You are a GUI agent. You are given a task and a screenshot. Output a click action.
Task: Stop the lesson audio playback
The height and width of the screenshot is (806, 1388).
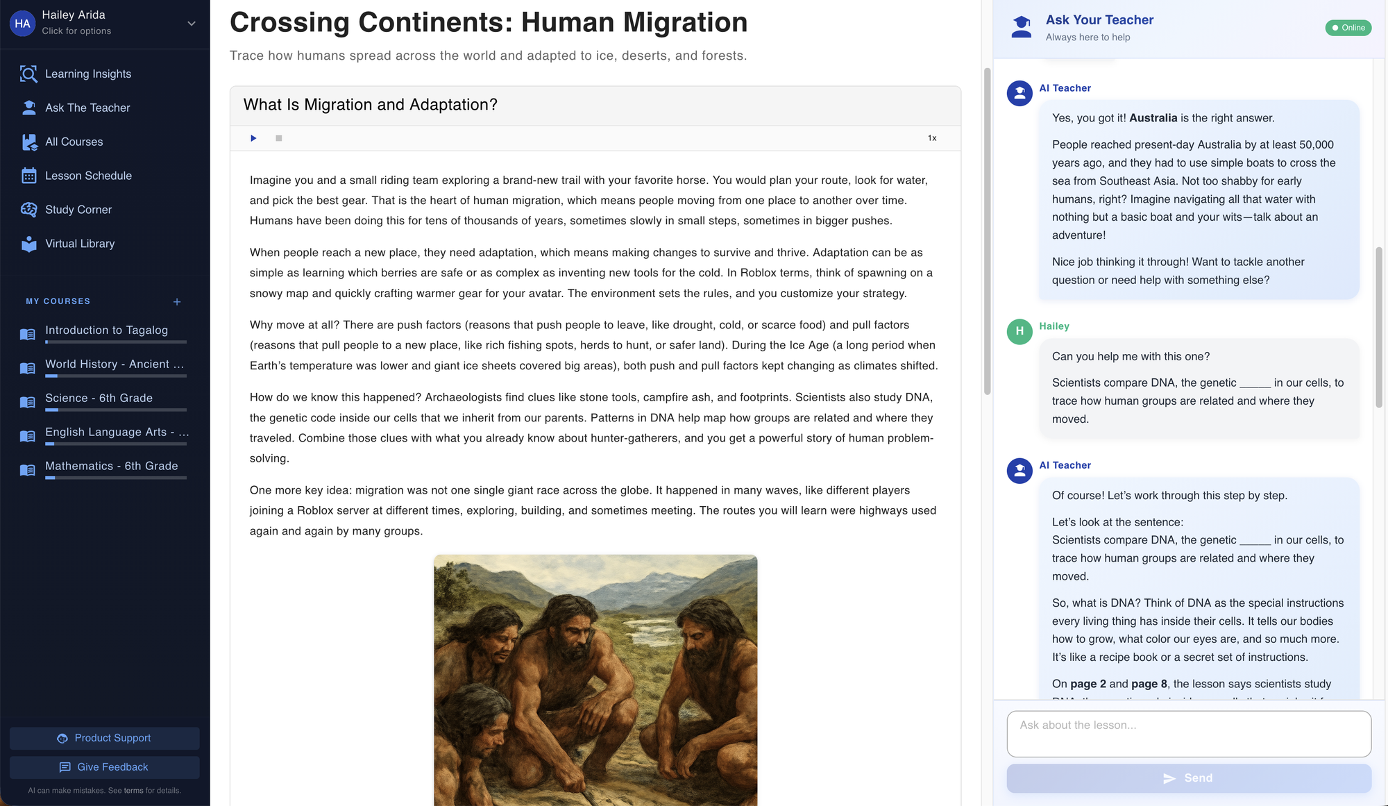pos(279,138)
